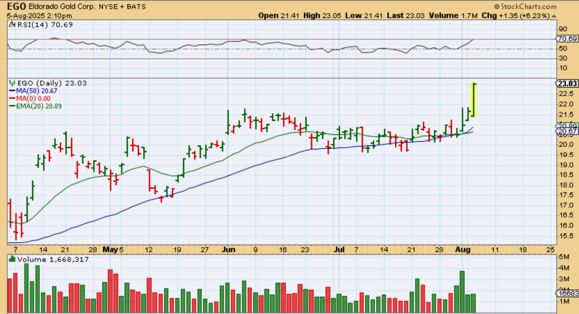The height and width of the screenshot is (314, 579).
Task: Click the EGO (Daily) 23.03 legend entry
Action: tap(52, 83)
